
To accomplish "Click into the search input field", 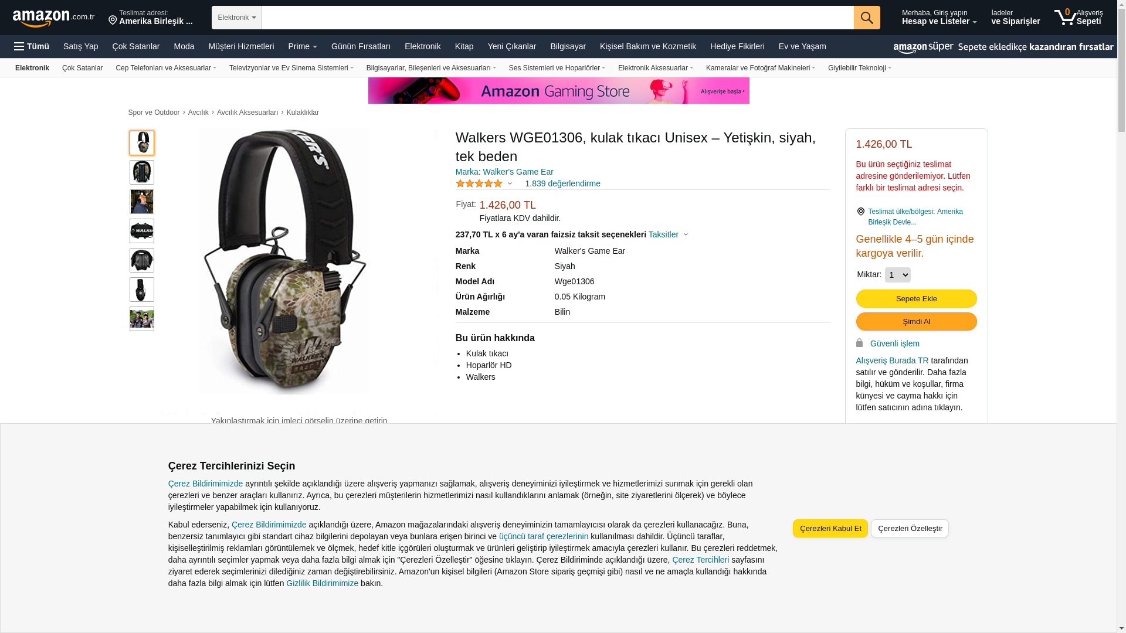I will pyautogui.click(x=557, y=18).
